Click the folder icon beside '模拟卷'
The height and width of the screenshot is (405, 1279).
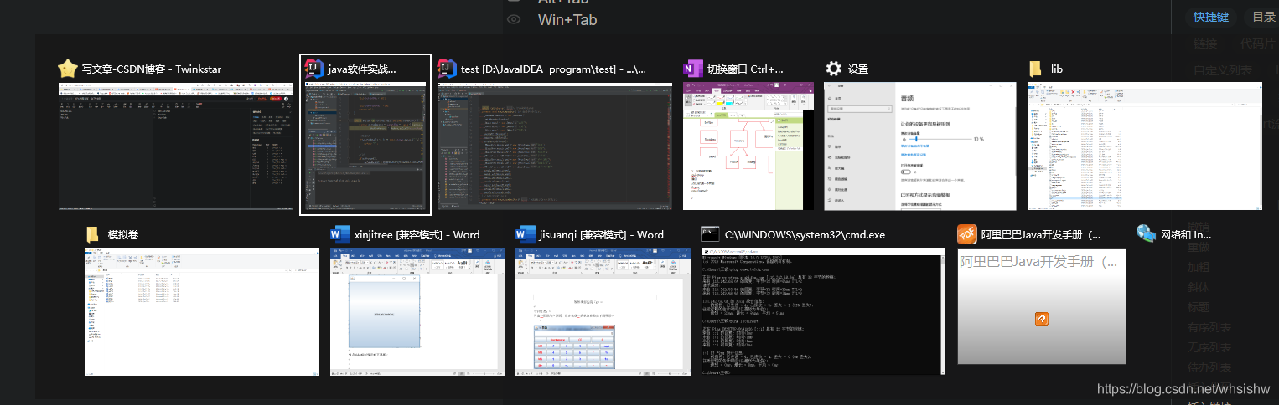click(x=94, y=234)
